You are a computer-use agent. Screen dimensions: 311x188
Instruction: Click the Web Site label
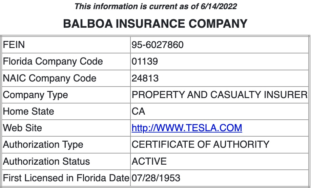[x=22, y=128]
